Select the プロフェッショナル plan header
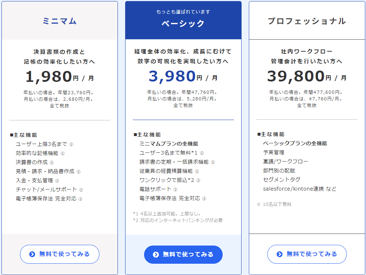The height and width of the screenshot is (275, 366). (x=307, y=21)
